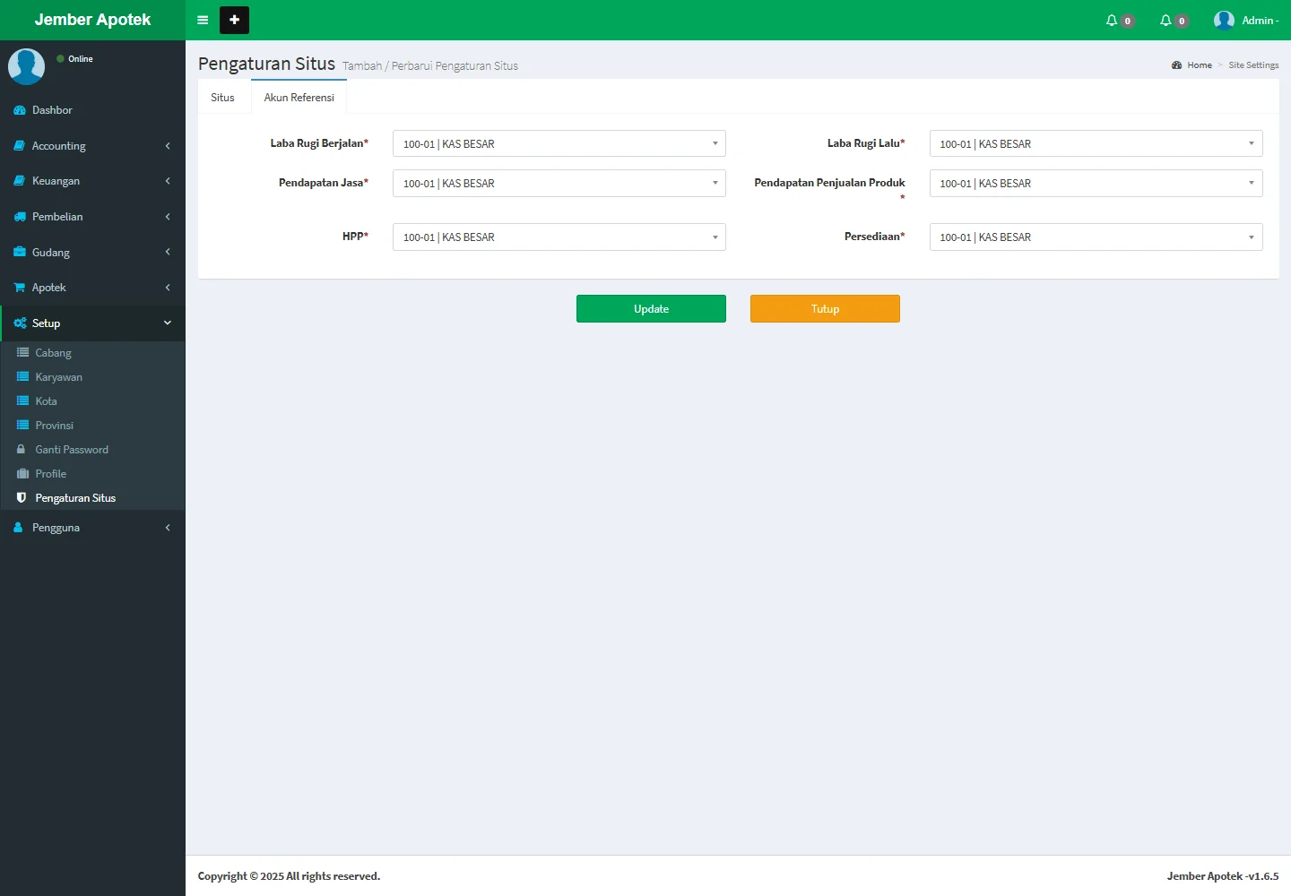Image resolution: width=1291 pixels, height=896 pixels.
Task: Expand the Accounting sidebar menu
Action: click(x=92, y=146)
